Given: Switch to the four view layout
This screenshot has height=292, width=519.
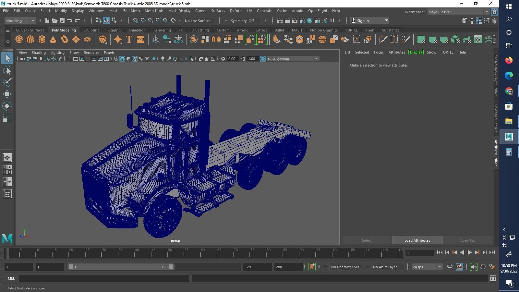Looking at the screenshot, I should [7, 170].
